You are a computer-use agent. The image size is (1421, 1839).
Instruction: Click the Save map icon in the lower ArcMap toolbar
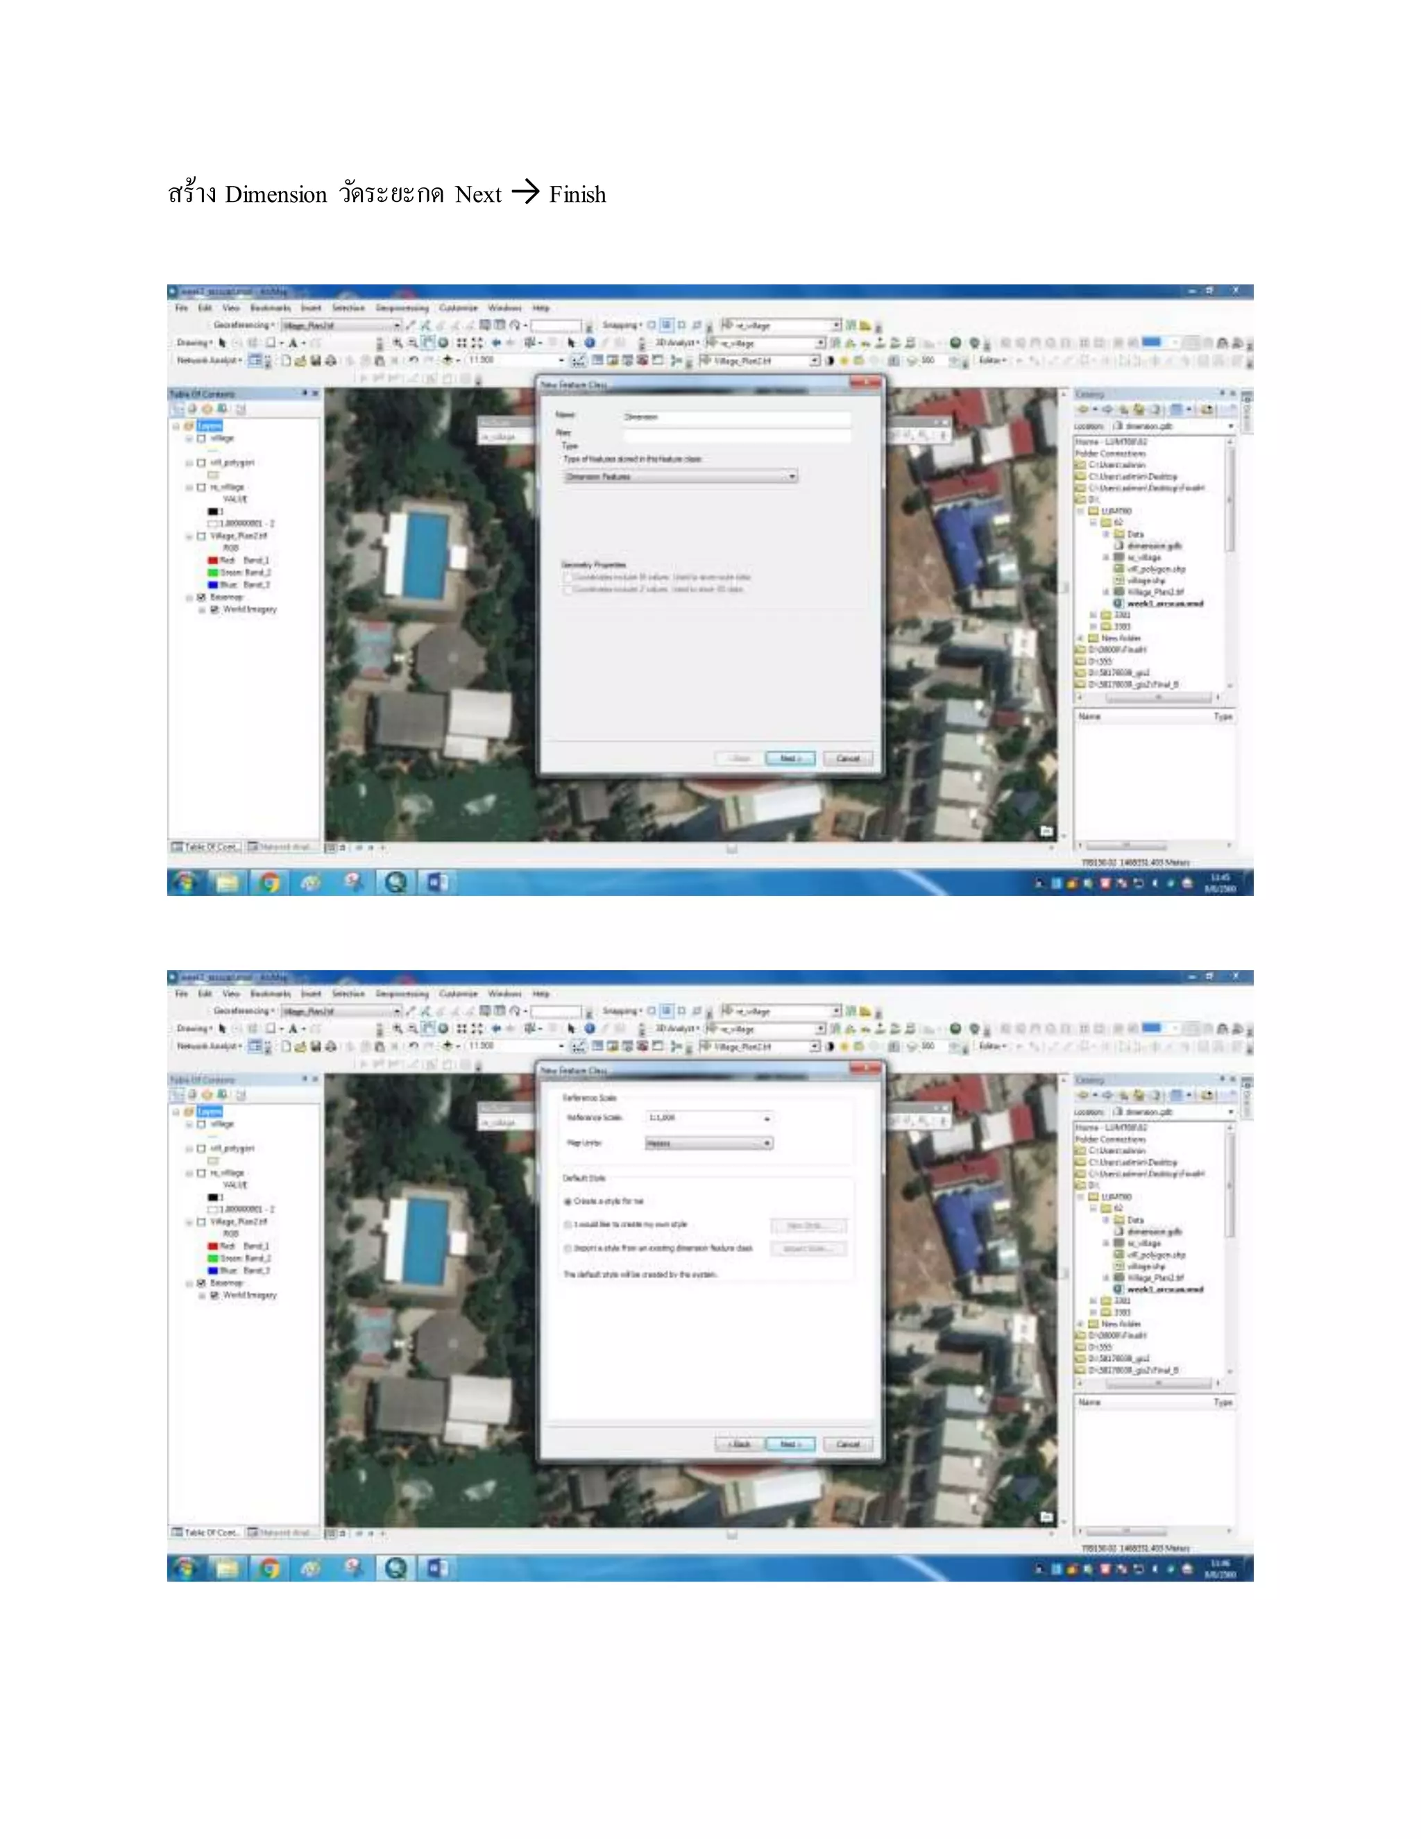coord(316,1046)
